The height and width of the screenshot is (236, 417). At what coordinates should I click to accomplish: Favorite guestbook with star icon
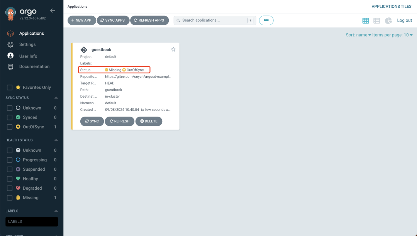[173, 49]
